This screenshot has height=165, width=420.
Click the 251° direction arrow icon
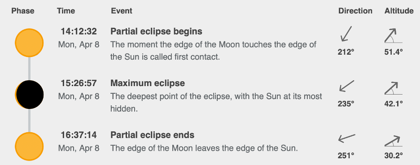[x=346, y=138]
